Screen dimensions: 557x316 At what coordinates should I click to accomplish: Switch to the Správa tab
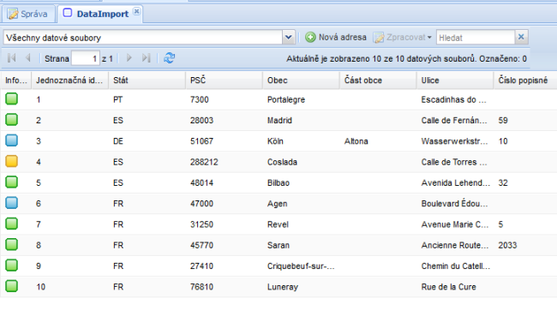pyautogui.click(x=28, y=15)
